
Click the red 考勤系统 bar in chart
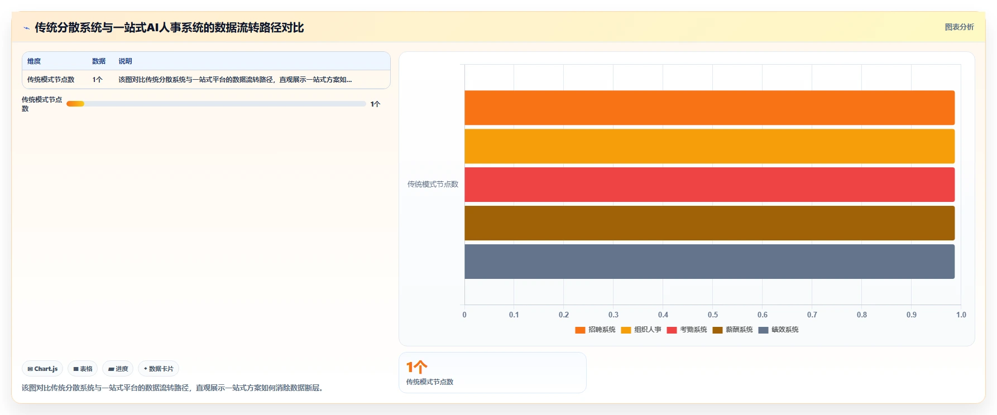[710, 185]
